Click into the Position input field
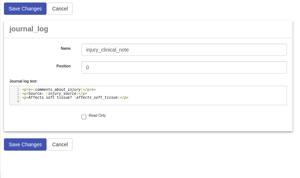300x178 pixels. tap(184, 67)
